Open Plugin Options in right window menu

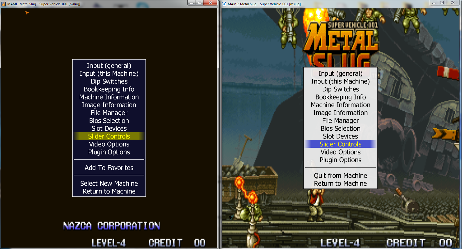[340, 160]
